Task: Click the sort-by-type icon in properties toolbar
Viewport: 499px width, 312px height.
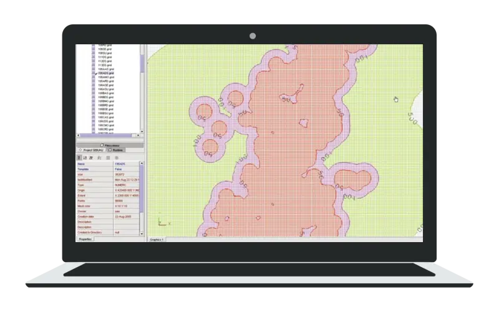Action: pos(91,158)
